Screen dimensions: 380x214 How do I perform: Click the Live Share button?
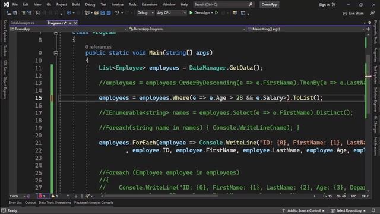point(353,13)
